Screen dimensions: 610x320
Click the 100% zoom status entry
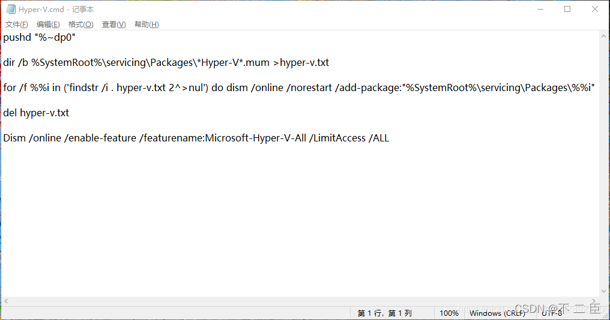point(449,313)
